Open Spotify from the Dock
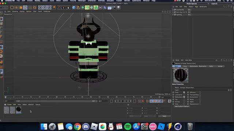 point(128,127)
